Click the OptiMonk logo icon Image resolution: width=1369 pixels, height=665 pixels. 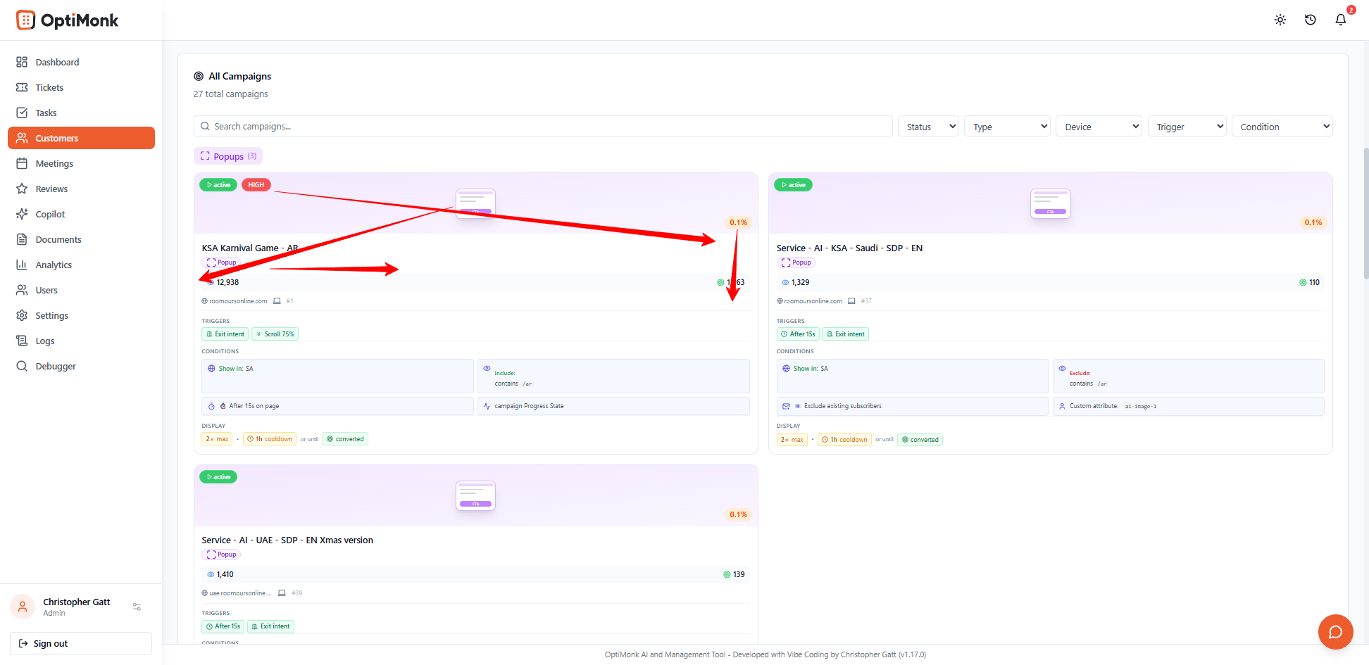(25, 20)
